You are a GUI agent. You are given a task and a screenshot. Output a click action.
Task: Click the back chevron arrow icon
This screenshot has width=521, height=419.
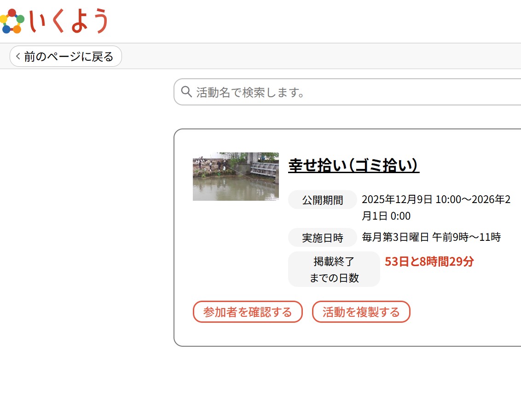(x=18, y=57)
